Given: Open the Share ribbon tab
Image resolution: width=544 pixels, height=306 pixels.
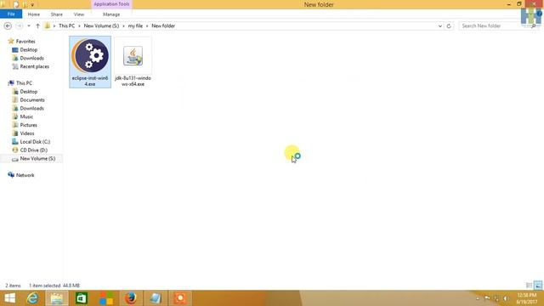Looking at the screenshot, I should (57, 14).
